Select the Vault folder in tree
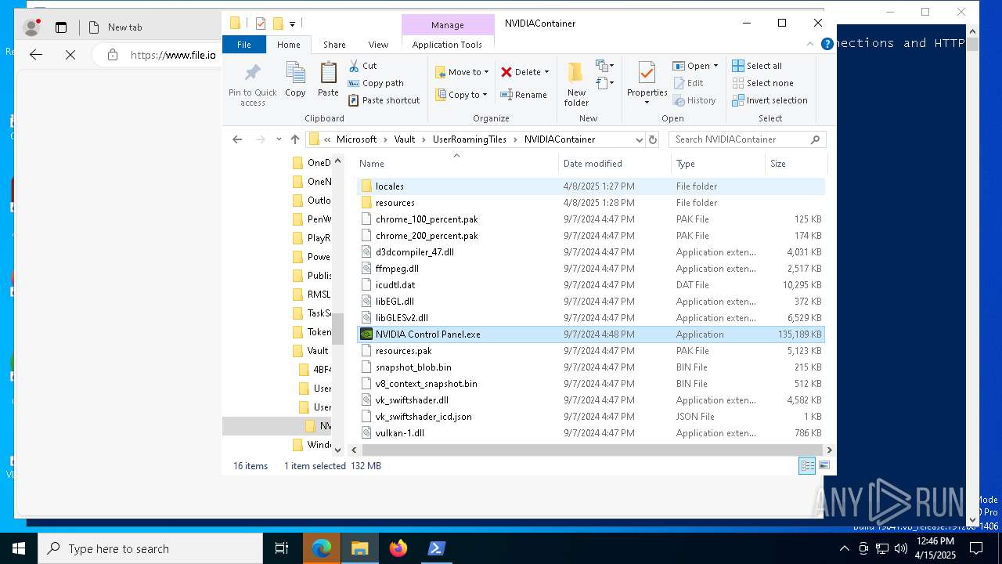 tap(311, 351)
